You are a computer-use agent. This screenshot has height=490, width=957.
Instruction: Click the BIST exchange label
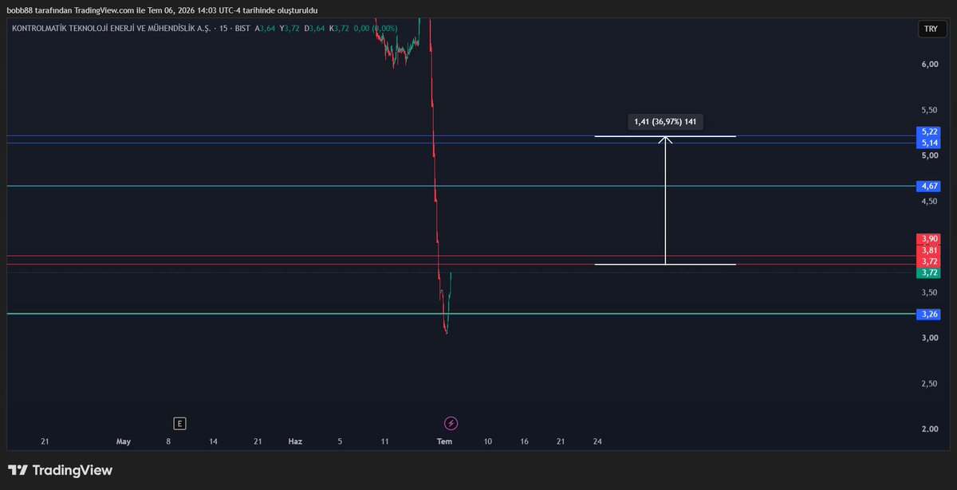click(242, 28)
